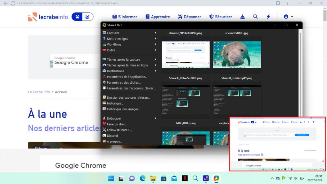Click the Faire un don heart icon
The width and height of the screenshot is (327, 184).
click(x=104, y=124)
